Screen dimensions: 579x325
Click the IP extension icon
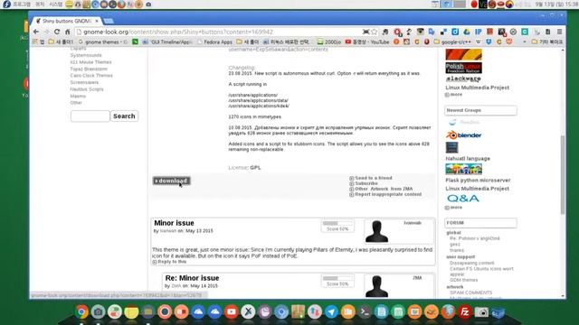click(479, 32)
